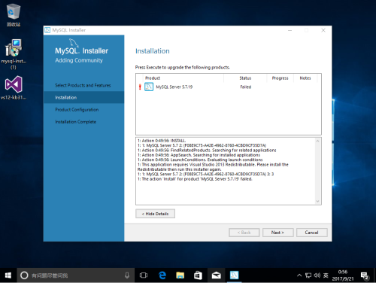
Task: Click the Next button
Action: click(x=277, y=233)
